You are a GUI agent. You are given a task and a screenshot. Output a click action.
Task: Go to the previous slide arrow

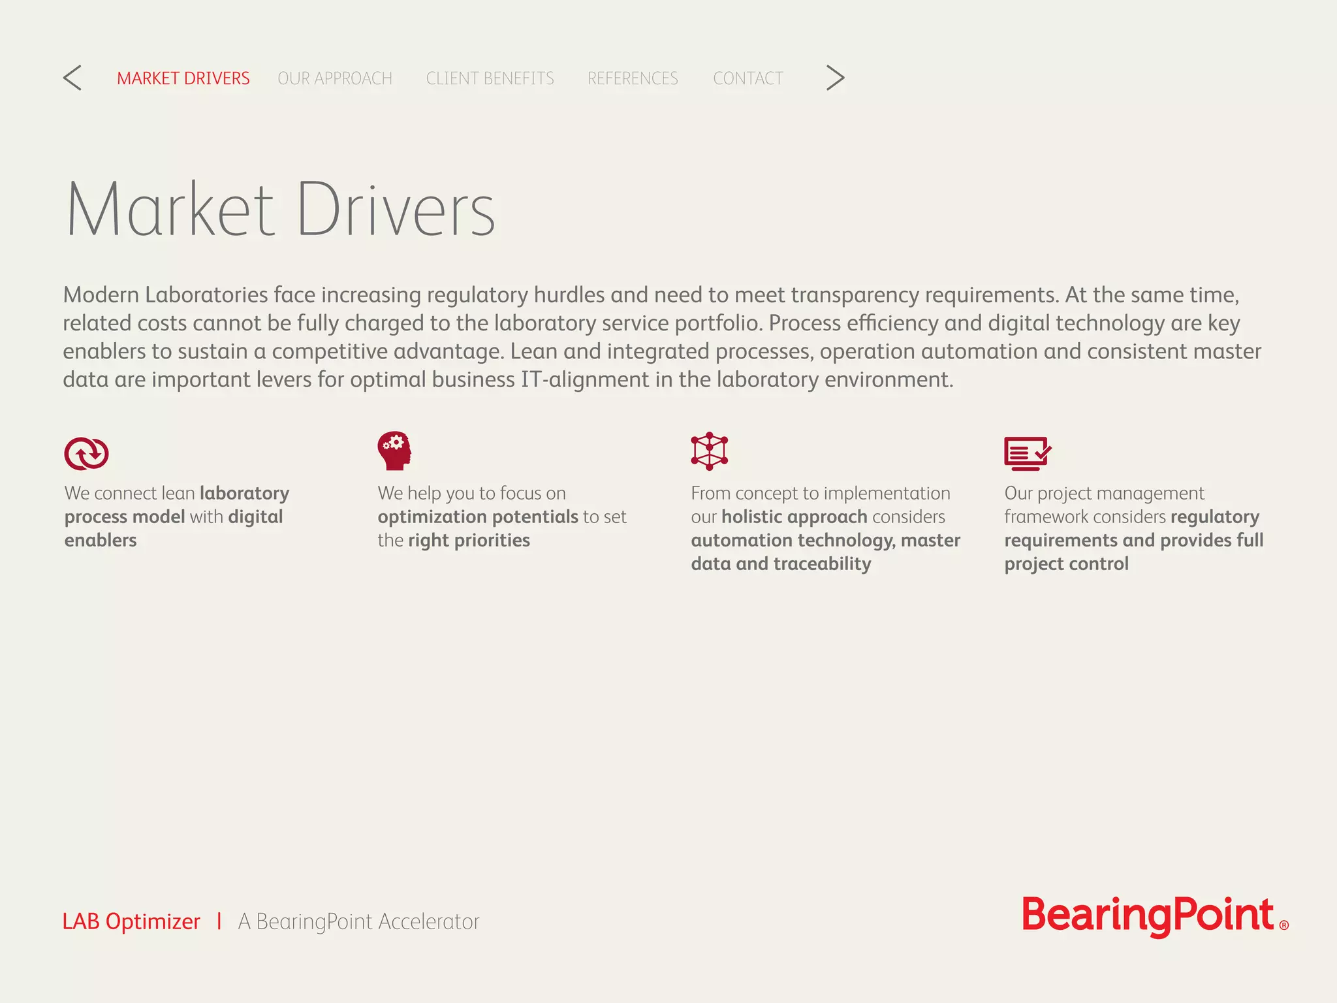click(72, 78)
